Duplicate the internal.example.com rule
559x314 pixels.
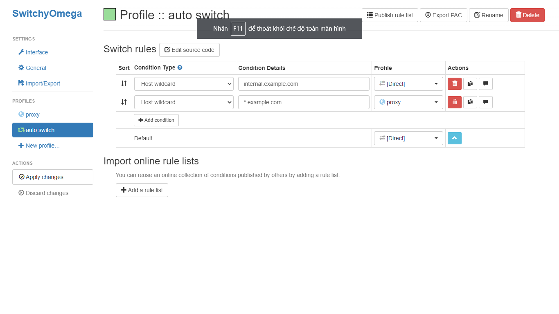(470, 84)
